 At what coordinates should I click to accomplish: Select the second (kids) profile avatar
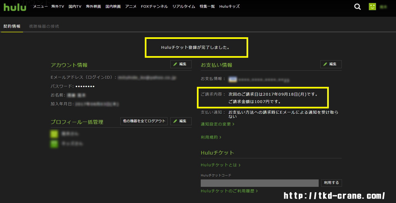click(54, 144)
